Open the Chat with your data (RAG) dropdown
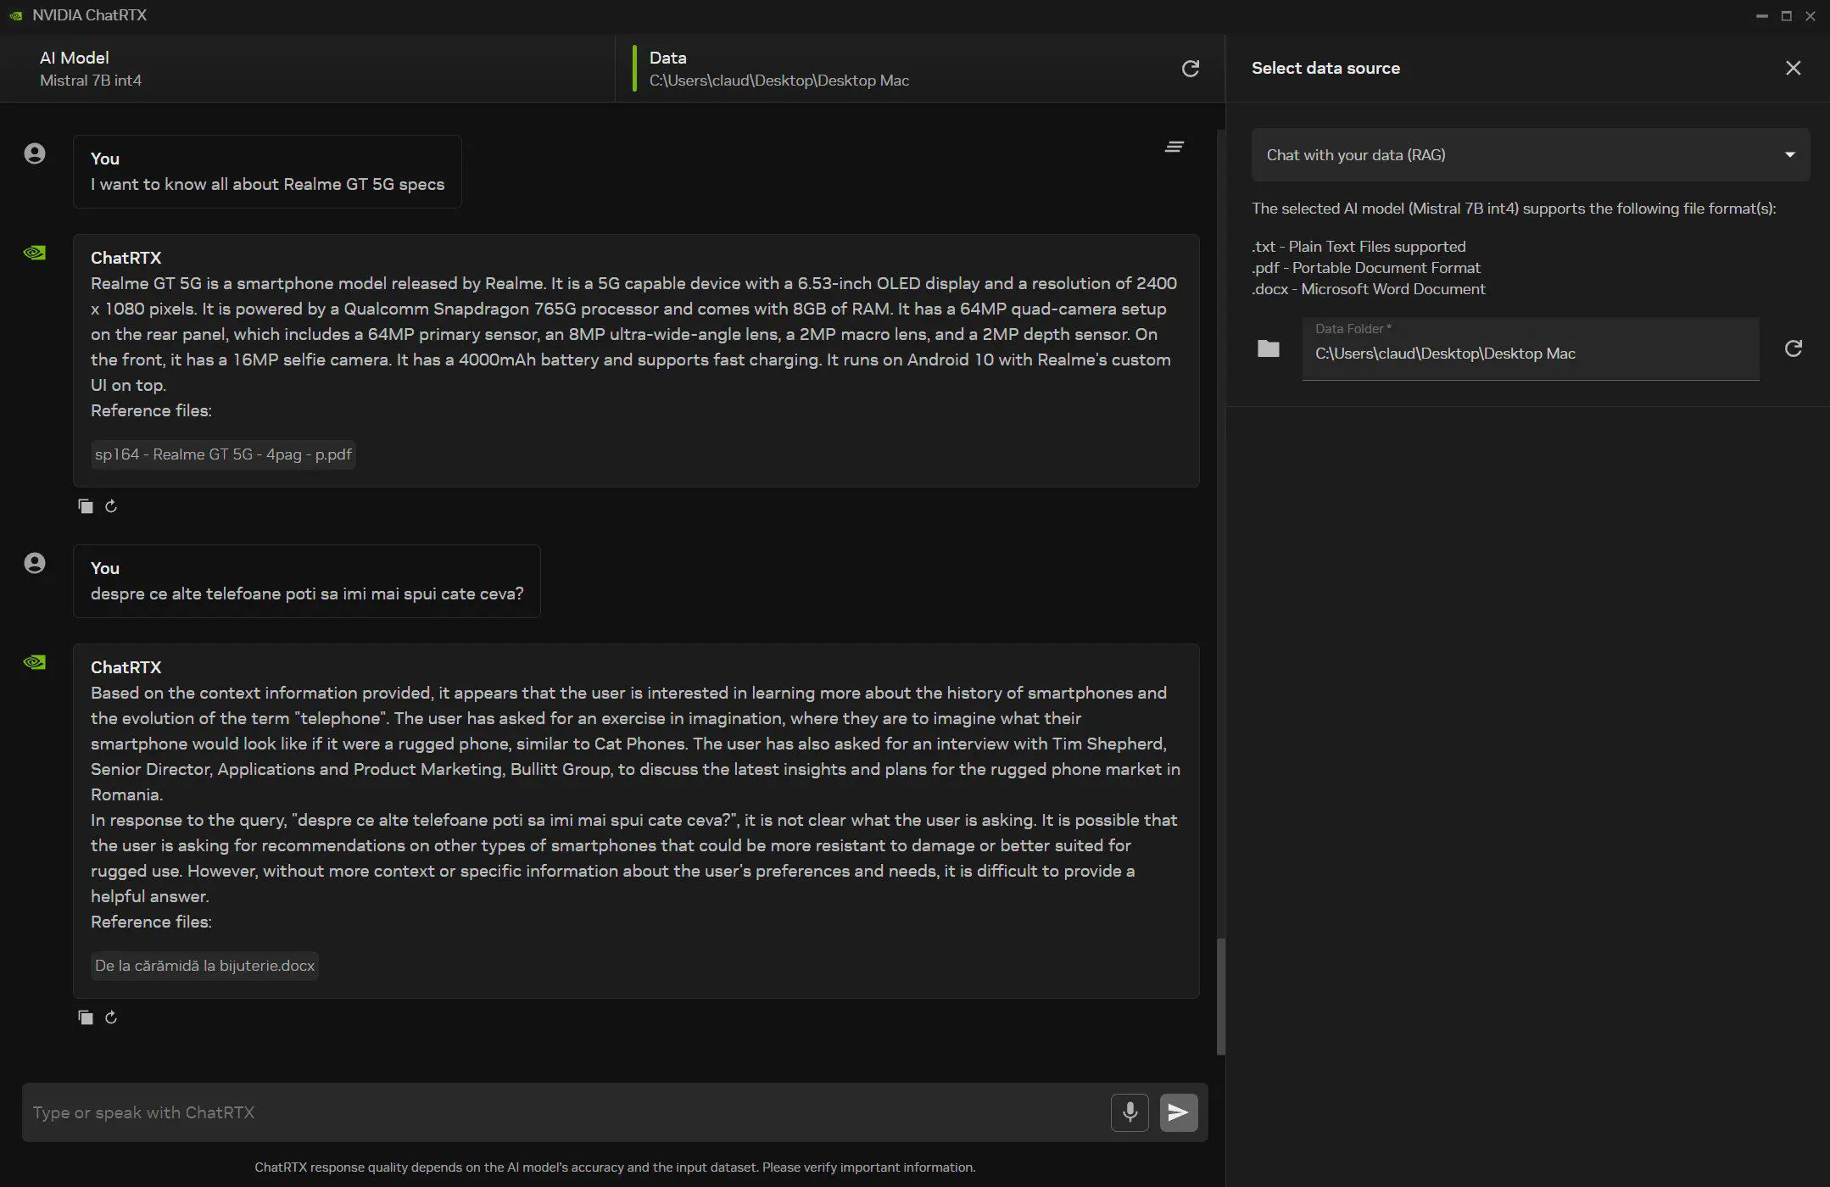Image resolution: width=1830 pixels, height=1187 pixels. (1531, 155)
